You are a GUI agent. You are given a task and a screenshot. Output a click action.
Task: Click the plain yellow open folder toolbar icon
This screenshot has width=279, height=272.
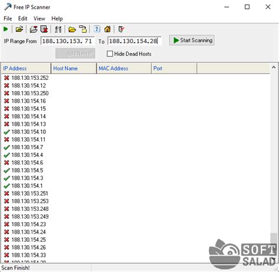pos(72,29)
